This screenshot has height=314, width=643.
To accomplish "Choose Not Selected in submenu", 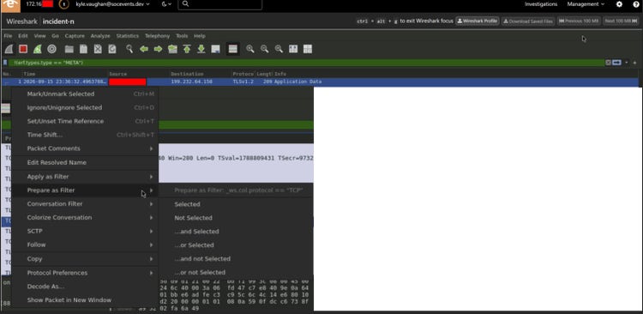I will (x=236, y=218).
